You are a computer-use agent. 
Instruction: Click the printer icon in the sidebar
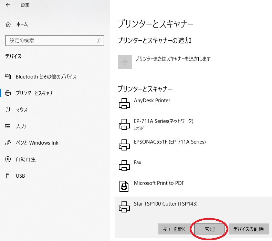[8, 93]
